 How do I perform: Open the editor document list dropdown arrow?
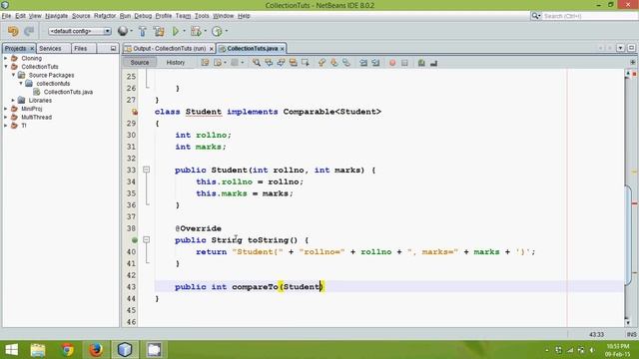click(620, 48)
